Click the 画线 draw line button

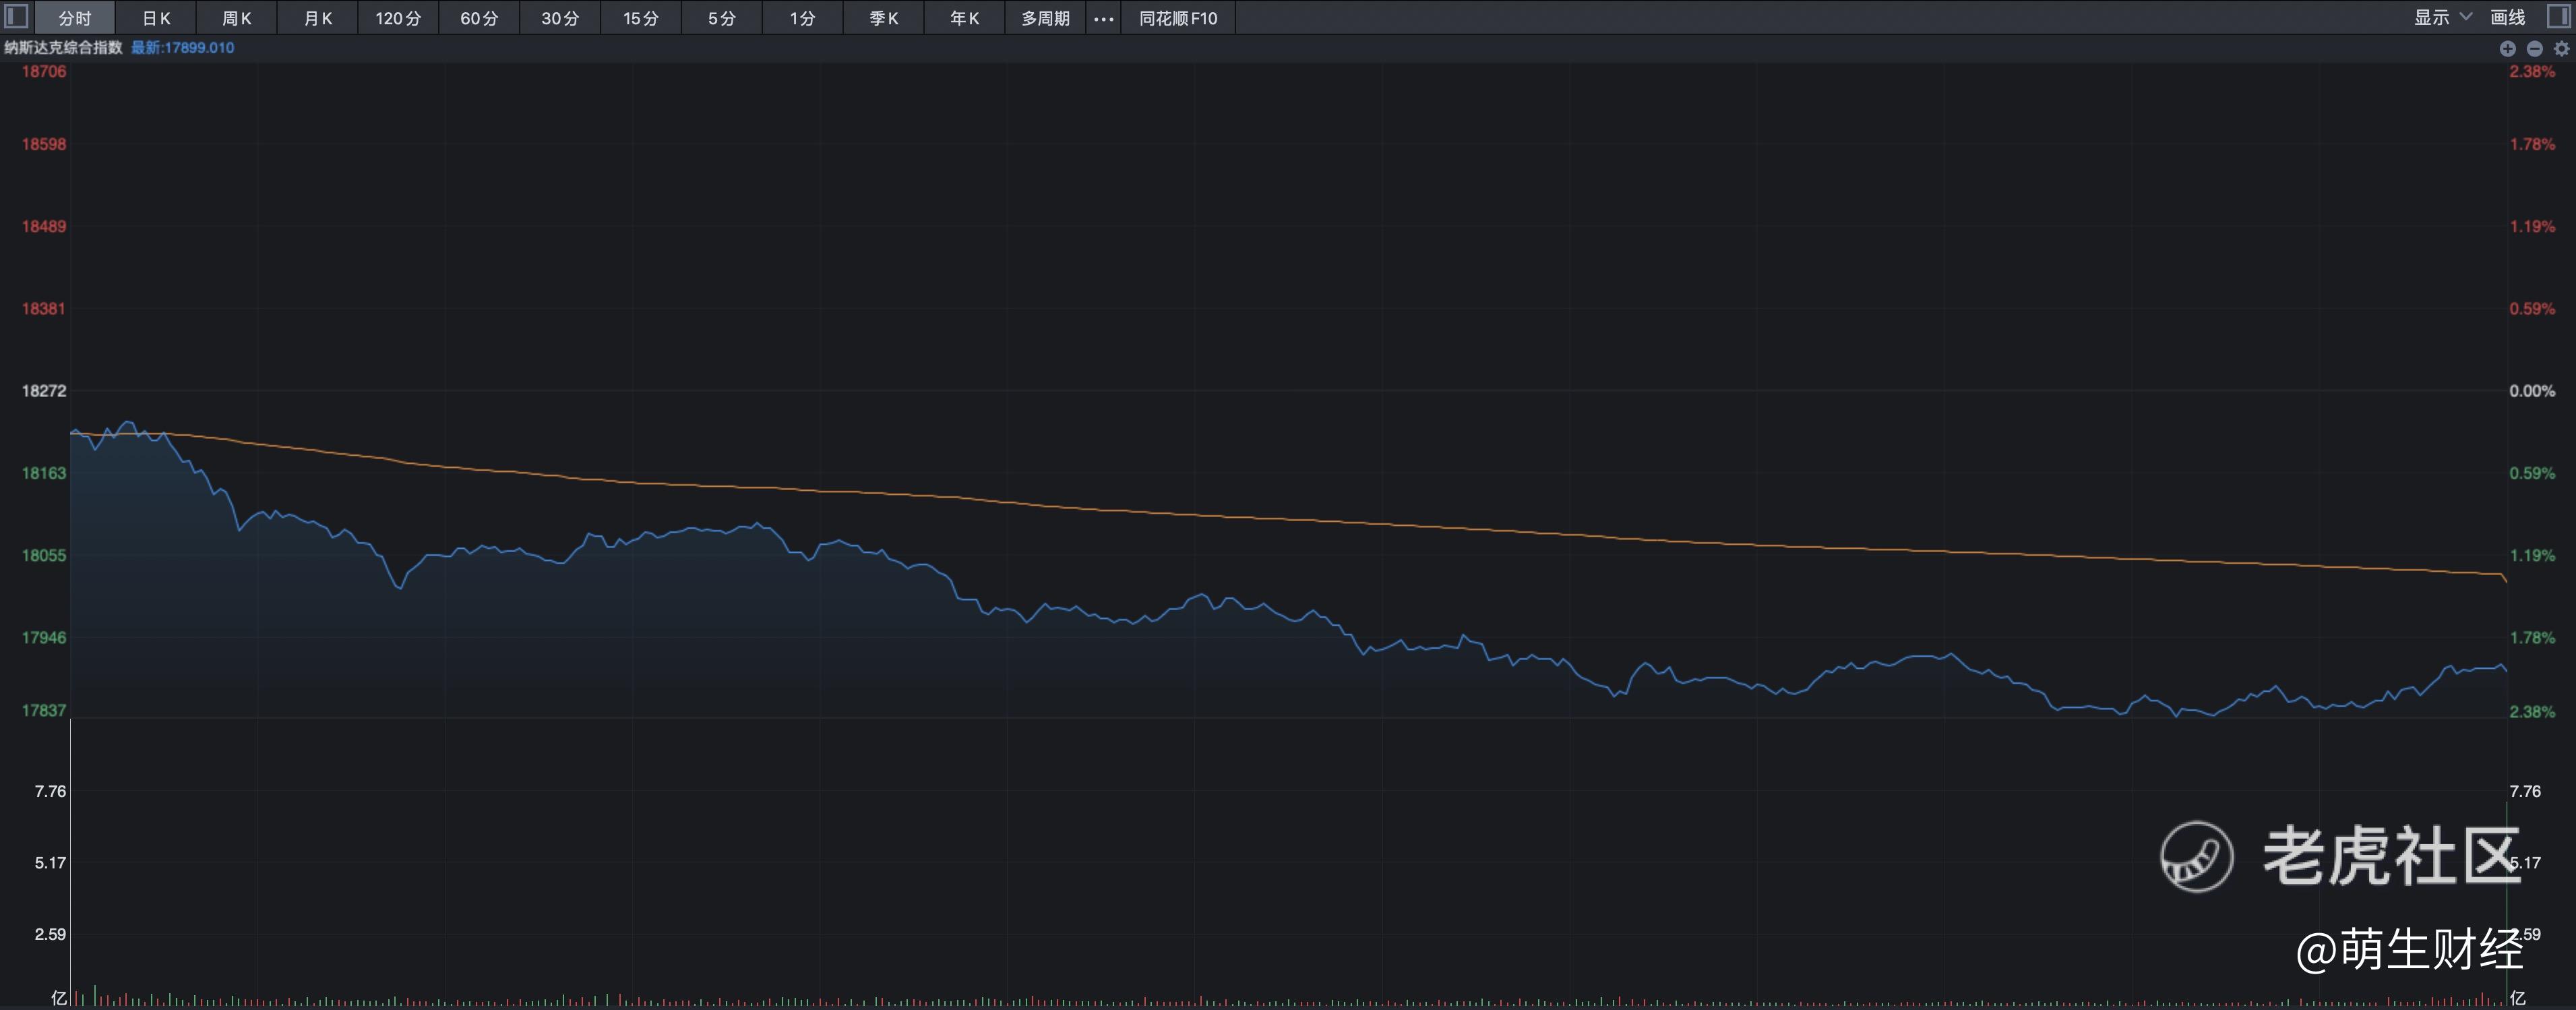[x=2507, y=17]
